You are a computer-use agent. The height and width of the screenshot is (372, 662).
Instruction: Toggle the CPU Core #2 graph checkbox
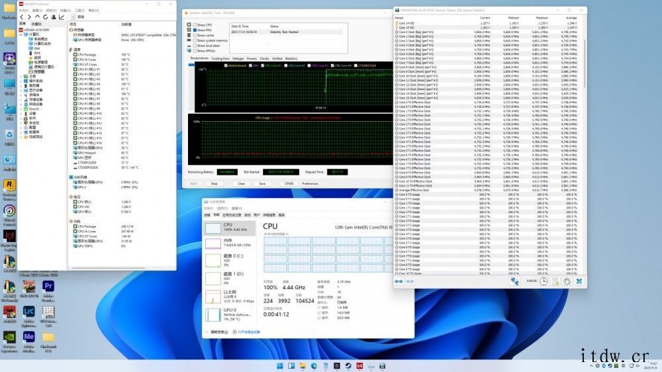click(286, 66)
